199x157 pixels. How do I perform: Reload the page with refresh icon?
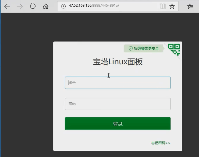[x=33, y=6]
